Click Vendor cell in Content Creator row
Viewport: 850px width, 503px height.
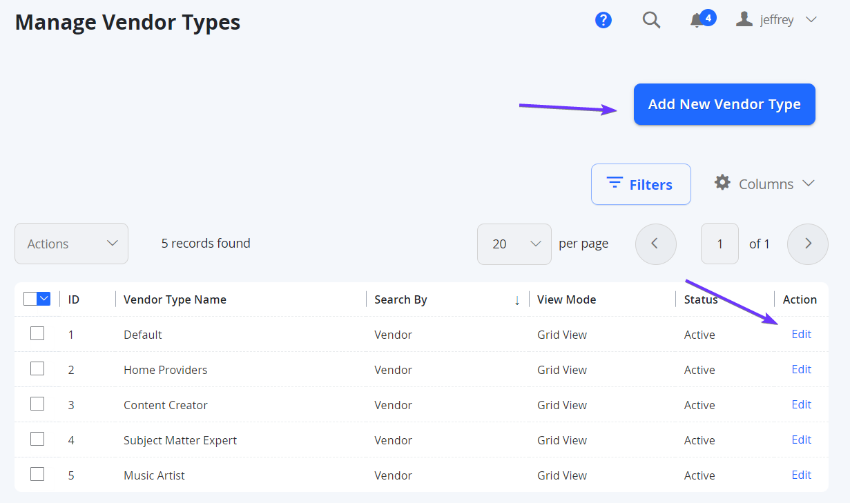[x=393, y=405]
